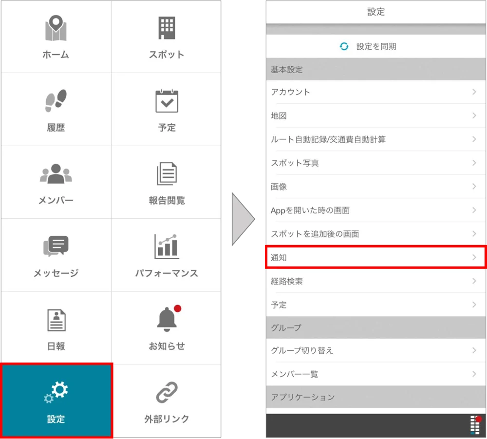
Task: Open the 予定 calendar check icon
Action: pyautogui.click(x=167, y=101)
